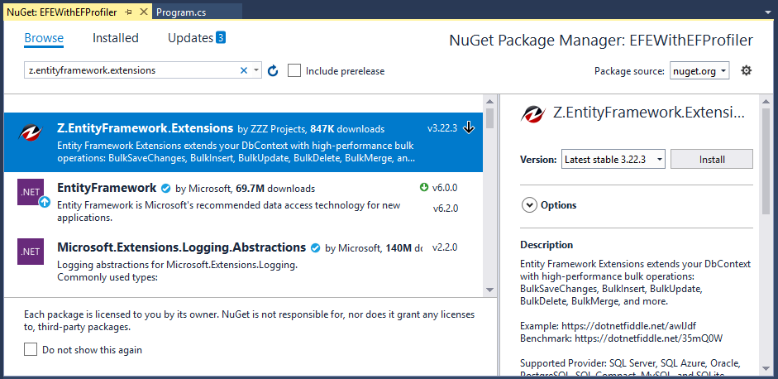Click the EntityFramework .NET package icon
The width and height of the screenshot is (778, 379).
pyautogui.click(x=31, y=192)
